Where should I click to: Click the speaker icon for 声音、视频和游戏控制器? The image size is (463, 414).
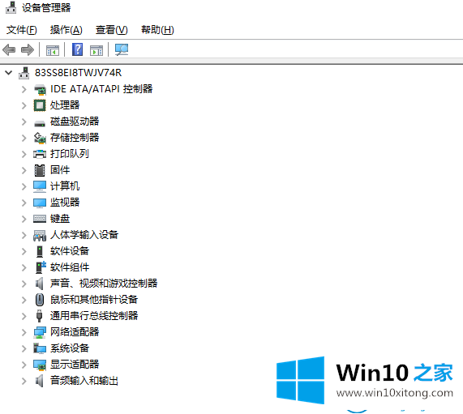point(40,284)
